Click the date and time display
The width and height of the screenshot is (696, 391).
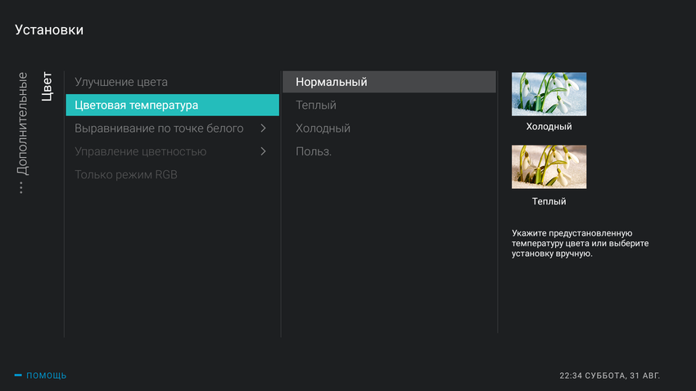609,375
